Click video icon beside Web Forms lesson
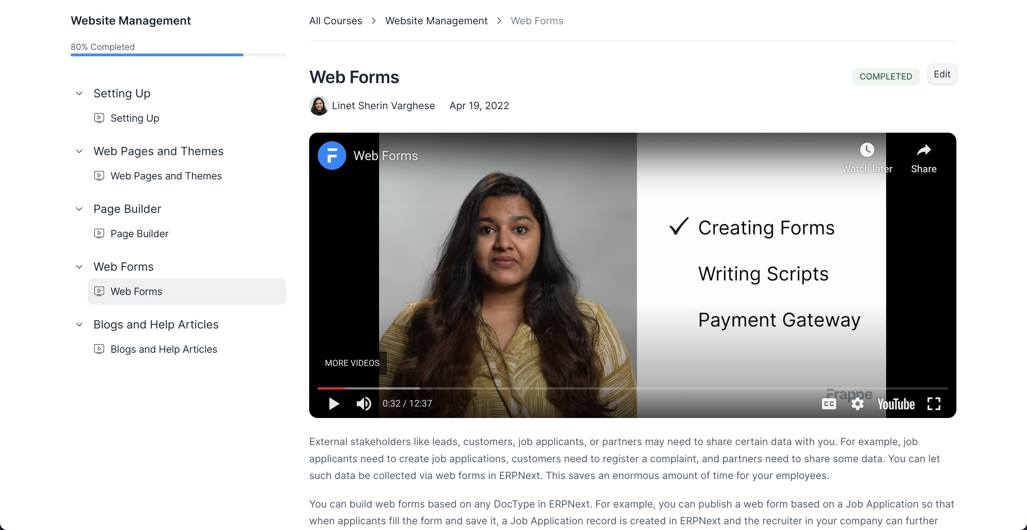 coord(99,291)
